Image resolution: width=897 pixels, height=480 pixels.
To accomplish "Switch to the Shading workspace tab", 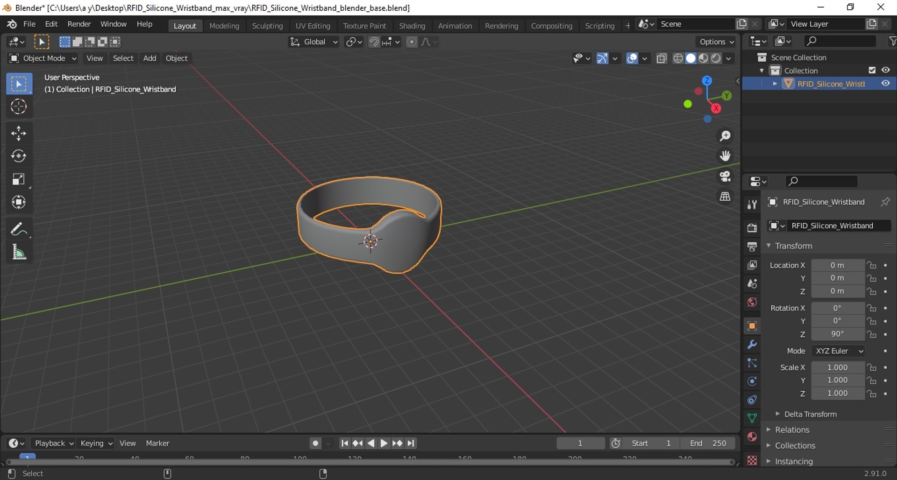I will click(x=412, y=26).
